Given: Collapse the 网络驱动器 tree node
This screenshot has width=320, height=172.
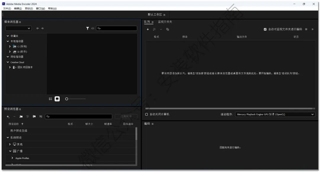Looking at the screenshot, I should (x=8, y=57).
